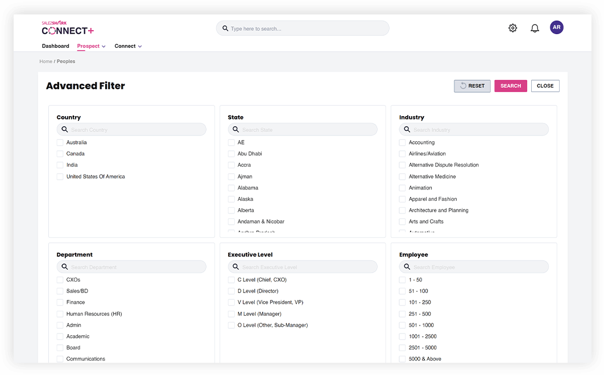The image size is (604, 375).
Task: Click the magnifier icon in Country search
Action: [x=65, y=130]
